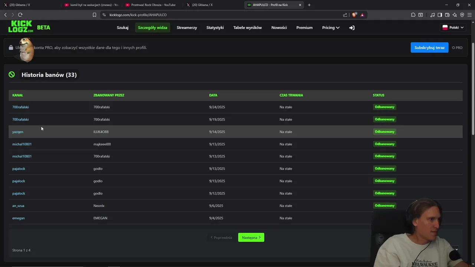Open the emegan channel link
This screenshot has height=267, width=475.
(19, 218)
